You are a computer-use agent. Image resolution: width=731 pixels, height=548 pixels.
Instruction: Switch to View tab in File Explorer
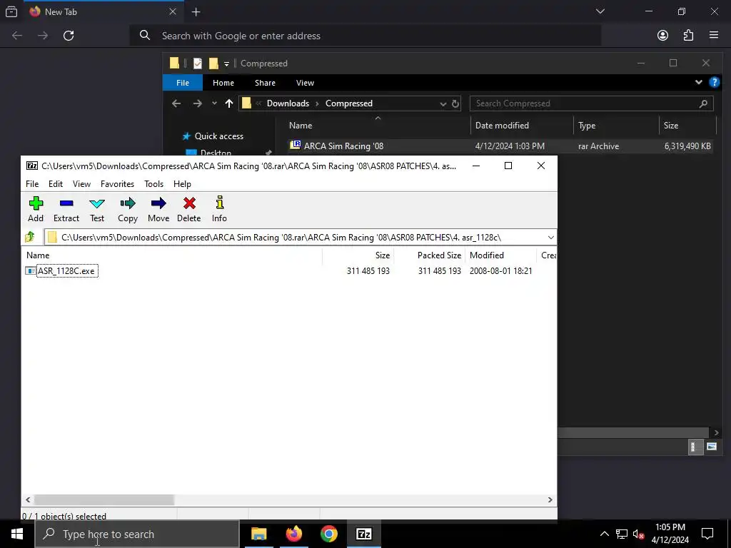coord(305,83)
